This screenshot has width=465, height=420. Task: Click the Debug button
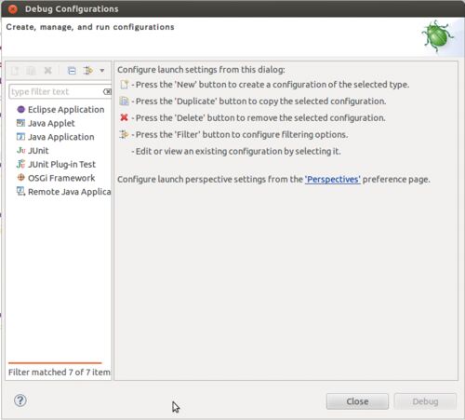(x=425, y=401)
